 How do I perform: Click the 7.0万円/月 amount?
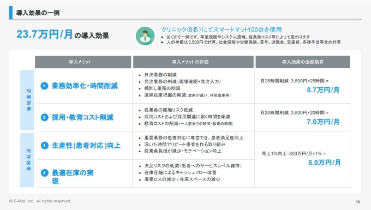click(x=323, y=122)
